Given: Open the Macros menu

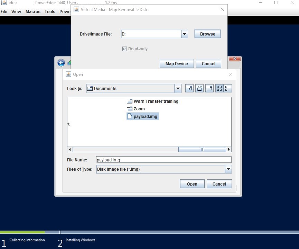Looking at the screenshot, I should [x=33, y=11].
